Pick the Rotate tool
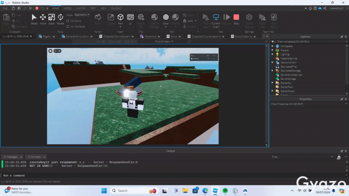349x196 pixels. pyautogui.click(x=60, y=19)
